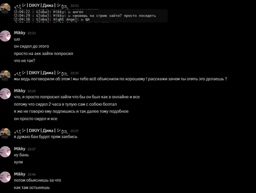Screen dimensions: 256x193
Task: Select the message 'что не так?'
Action: pyautogui.click(x=24, y=61)
